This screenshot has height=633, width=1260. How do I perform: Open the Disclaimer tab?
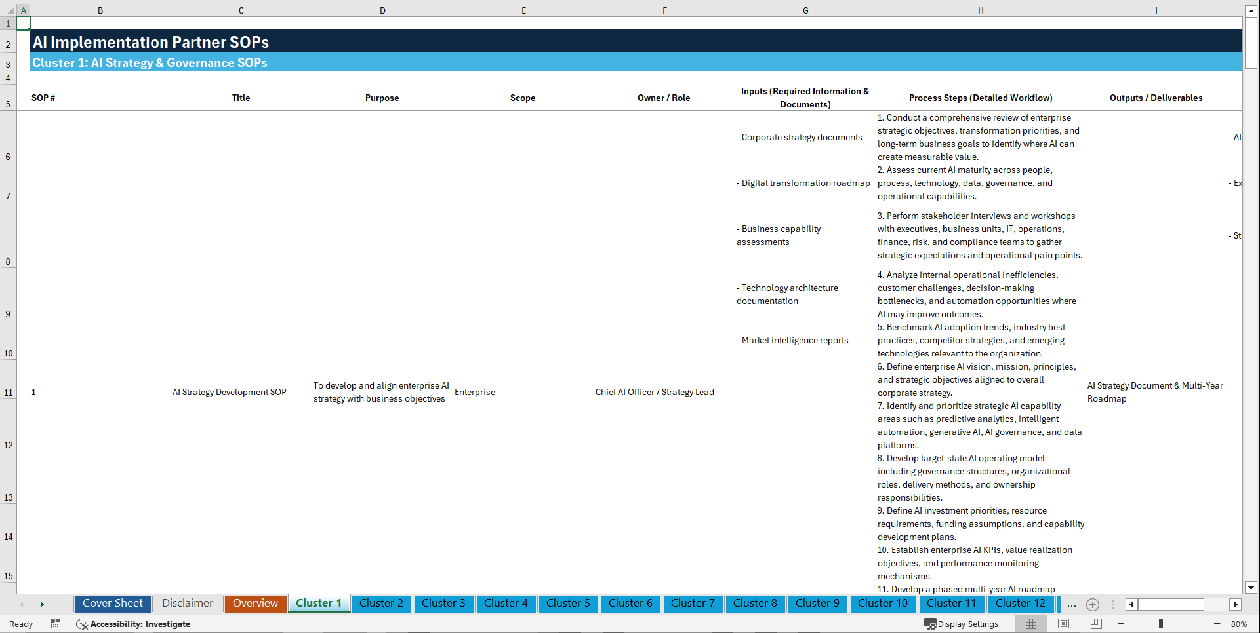point(188,604)
